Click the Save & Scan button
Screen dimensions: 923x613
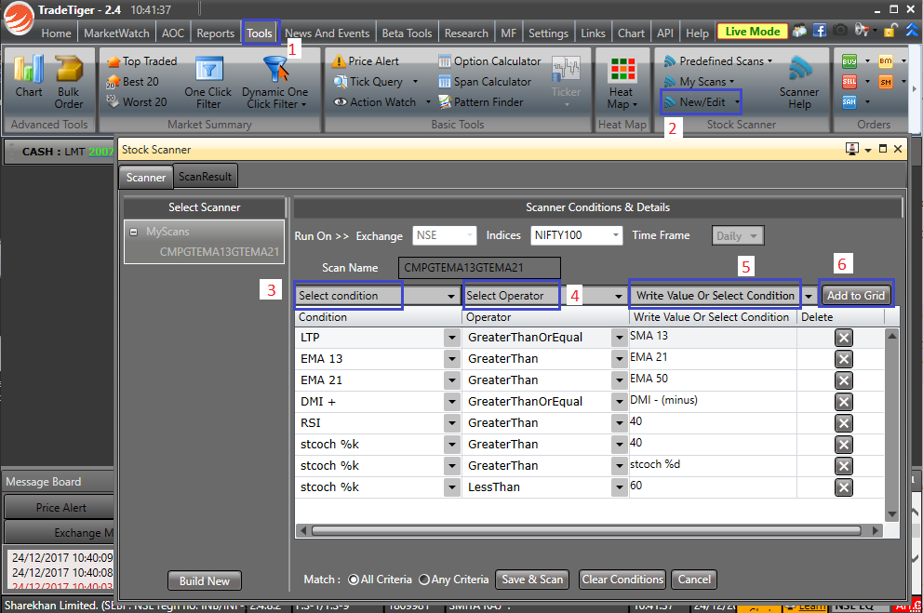tap(532, 580)
